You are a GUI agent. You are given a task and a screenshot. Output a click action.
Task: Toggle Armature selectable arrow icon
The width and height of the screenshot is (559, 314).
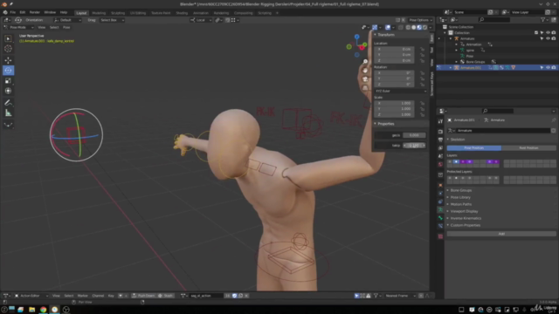coord(542,38)
